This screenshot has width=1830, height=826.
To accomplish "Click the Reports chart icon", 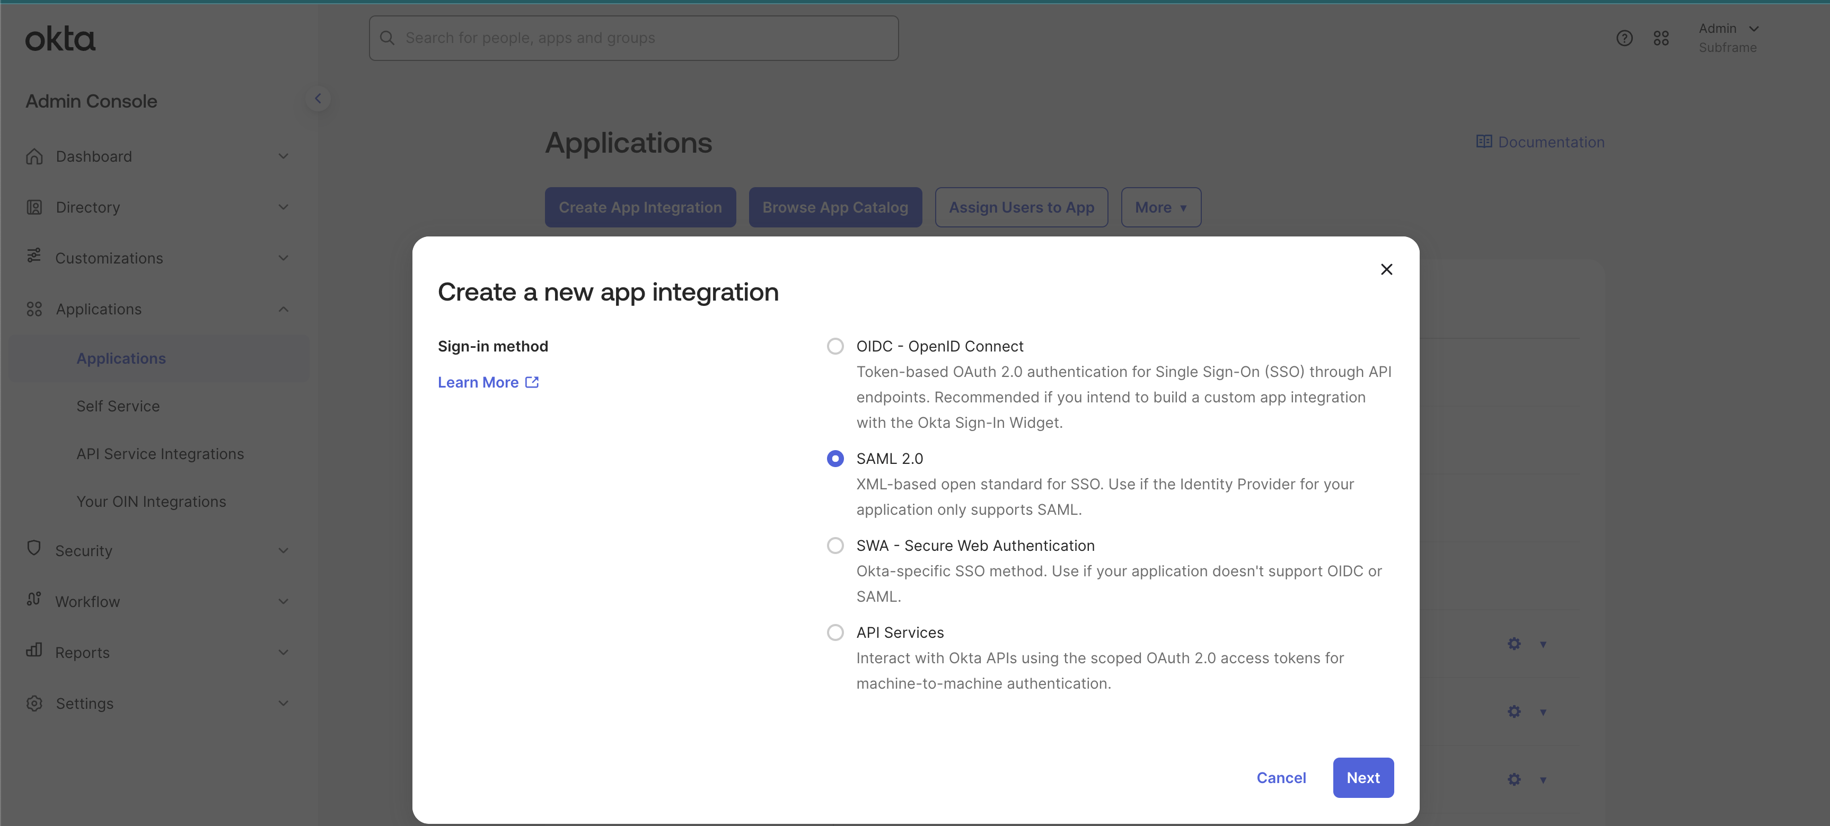I will (34, 651).
